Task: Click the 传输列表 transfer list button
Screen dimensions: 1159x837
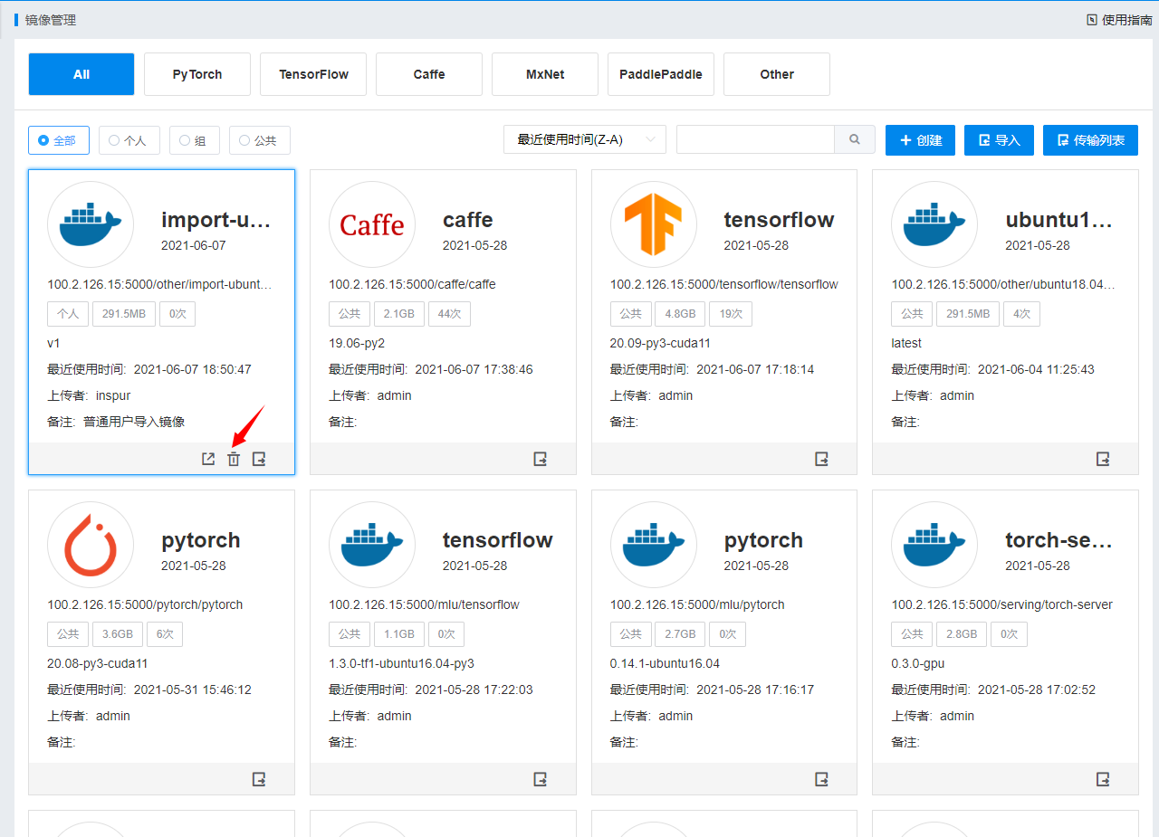Action: click(1090, 140)
